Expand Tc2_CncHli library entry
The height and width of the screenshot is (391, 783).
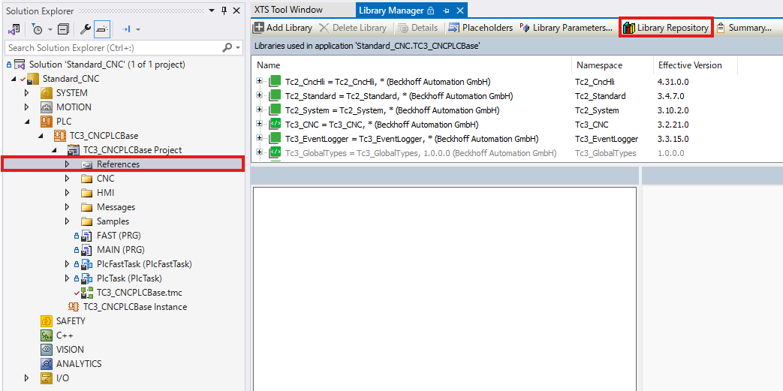(259, 81)
